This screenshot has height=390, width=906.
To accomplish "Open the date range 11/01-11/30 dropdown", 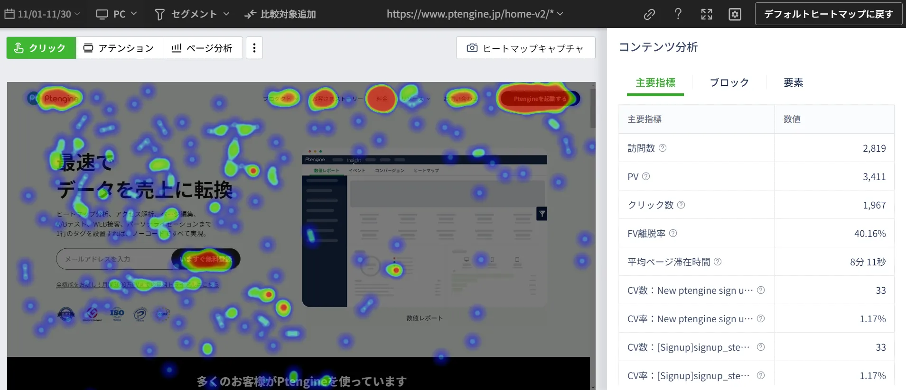I will pyautogui.click(x=43, y=14).
